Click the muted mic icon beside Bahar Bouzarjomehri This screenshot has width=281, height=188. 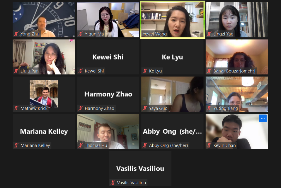click(209, 71)
